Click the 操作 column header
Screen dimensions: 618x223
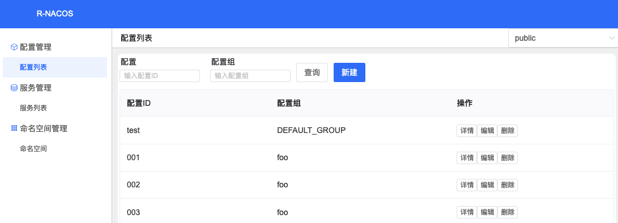464,103
